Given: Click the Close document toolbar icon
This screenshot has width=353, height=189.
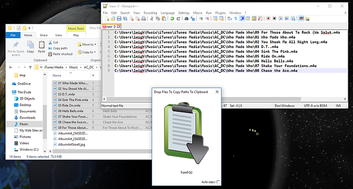Looking at the screenshot, I should coord(131,19).
